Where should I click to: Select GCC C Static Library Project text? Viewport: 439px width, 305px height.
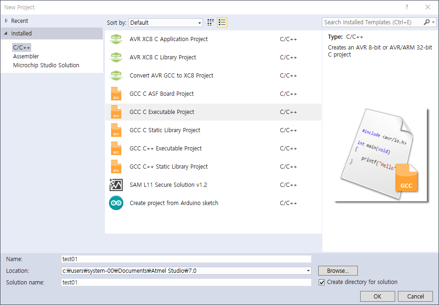165,130
